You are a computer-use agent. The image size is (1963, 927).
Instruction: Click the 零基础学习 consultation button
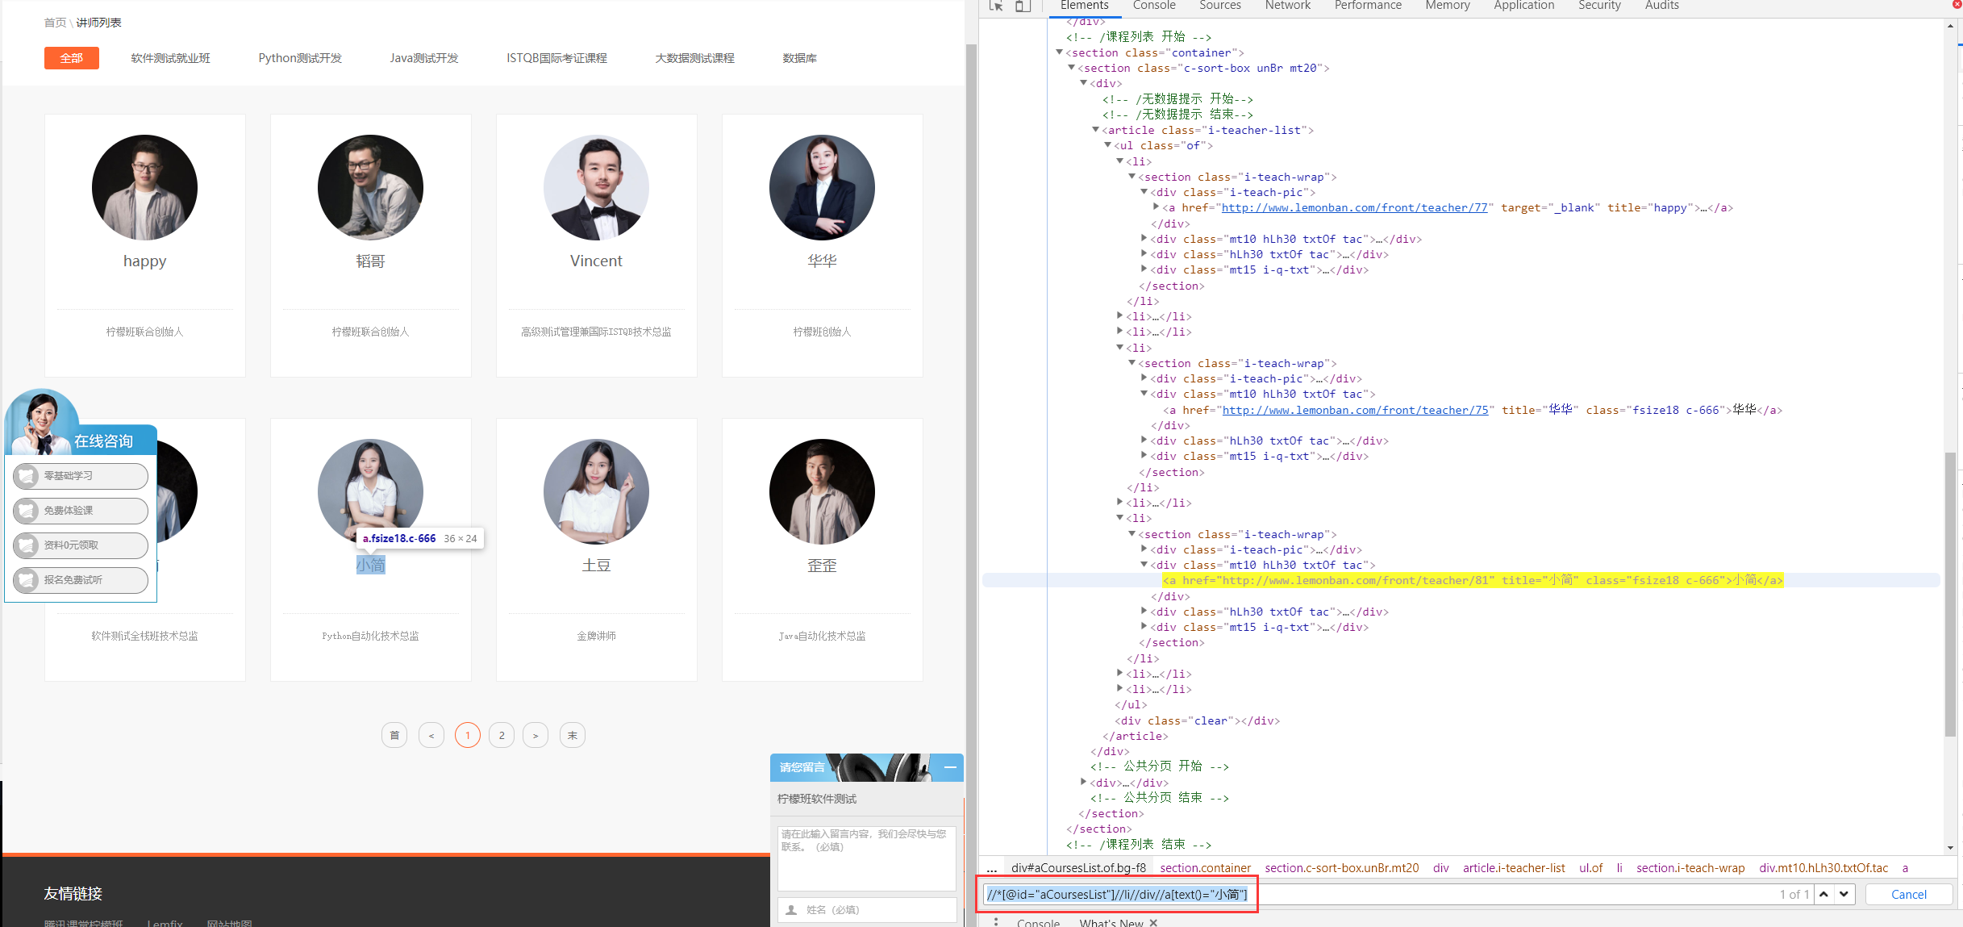point(81,476)
